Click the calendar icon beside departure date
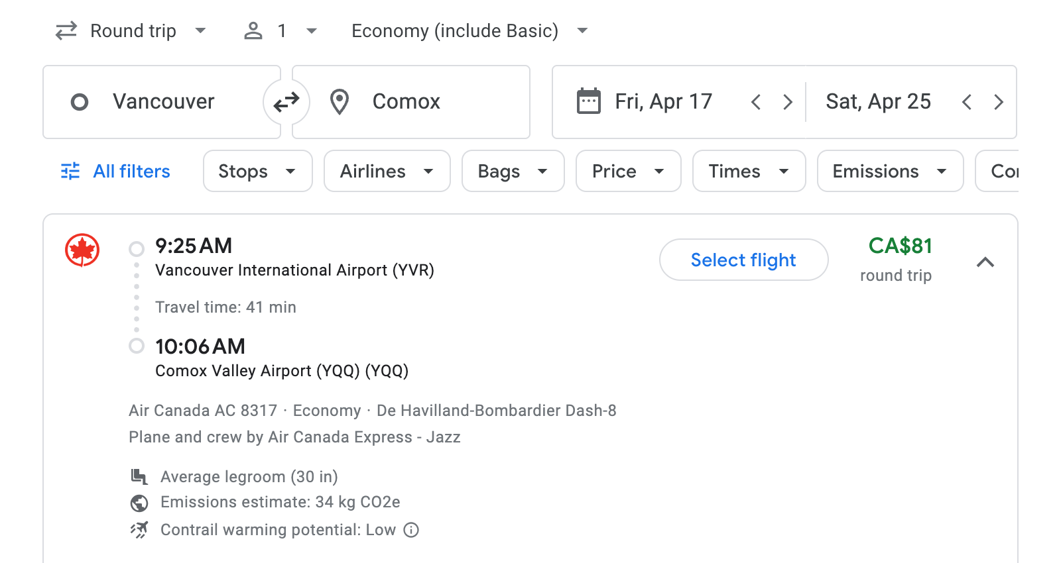This screenshot has height=563, width=1061. tap(588, 101)
